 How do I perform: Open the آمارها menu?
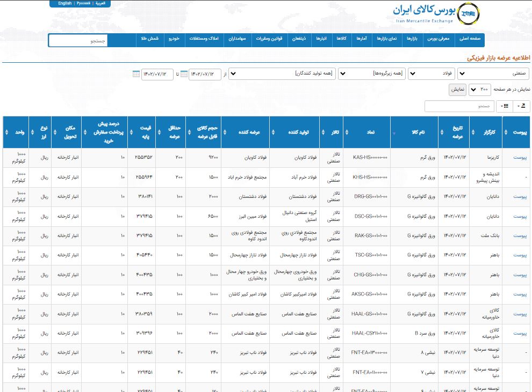[x=362, y=39]
